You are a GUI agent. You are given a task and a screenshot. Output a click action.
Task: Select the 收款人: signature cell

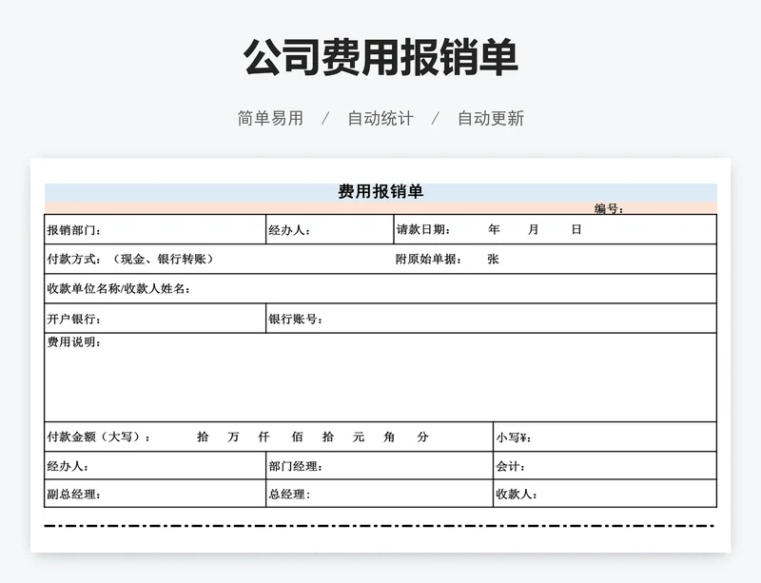coord(605,494)
